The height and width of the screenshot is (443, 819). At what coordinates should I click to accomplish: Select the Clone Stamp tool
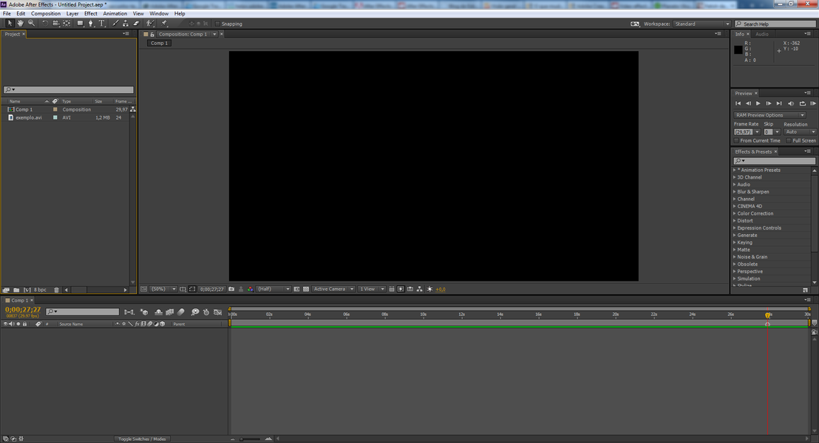coord(126,24)
